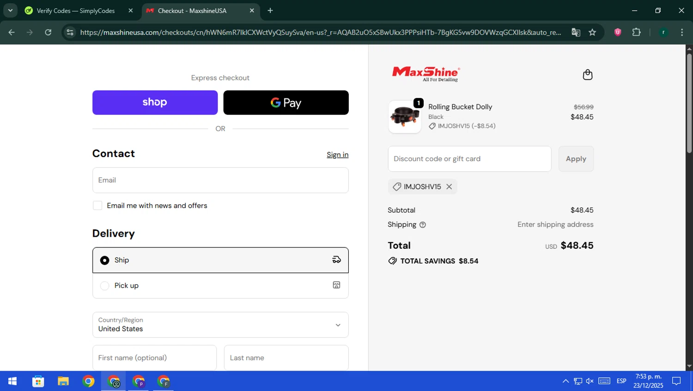Click the struck-through $56.99 price
Screen dimensions: 693x391
click(x=584, y=107)
